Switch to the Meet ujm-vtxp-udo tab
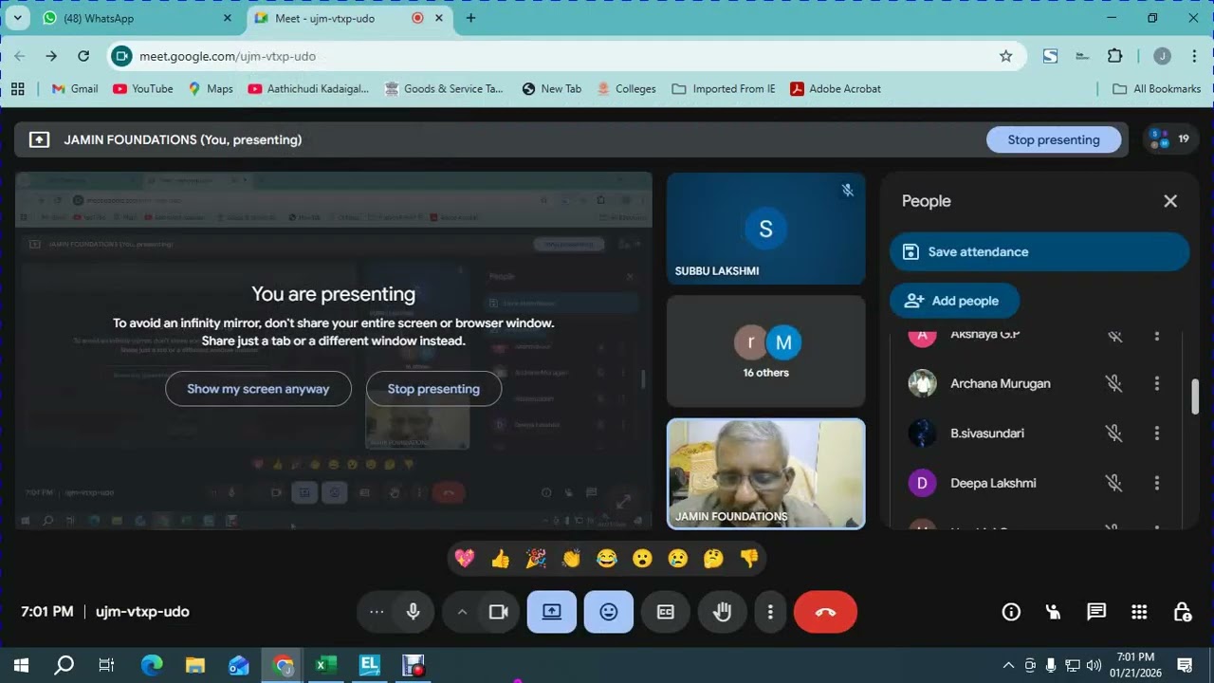 coord(348,18)
